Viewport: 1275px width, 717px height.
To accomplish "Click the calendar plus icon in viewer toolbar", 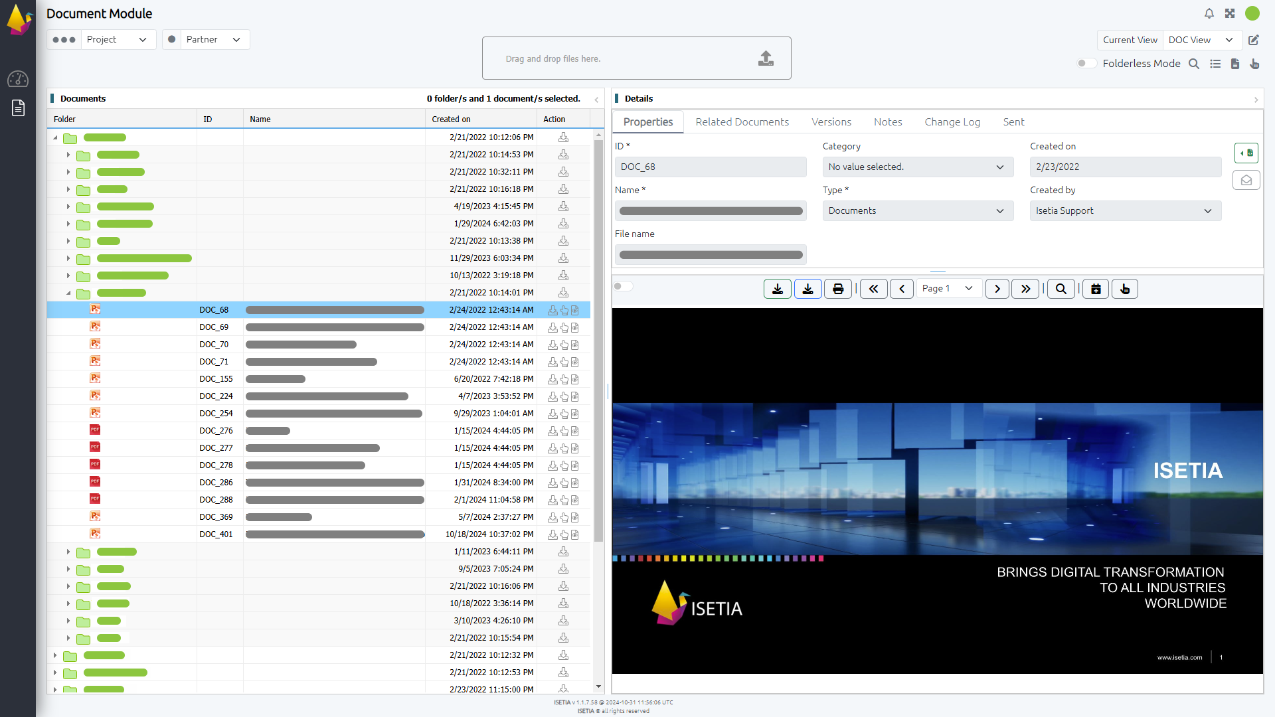I will point(1096,289).
